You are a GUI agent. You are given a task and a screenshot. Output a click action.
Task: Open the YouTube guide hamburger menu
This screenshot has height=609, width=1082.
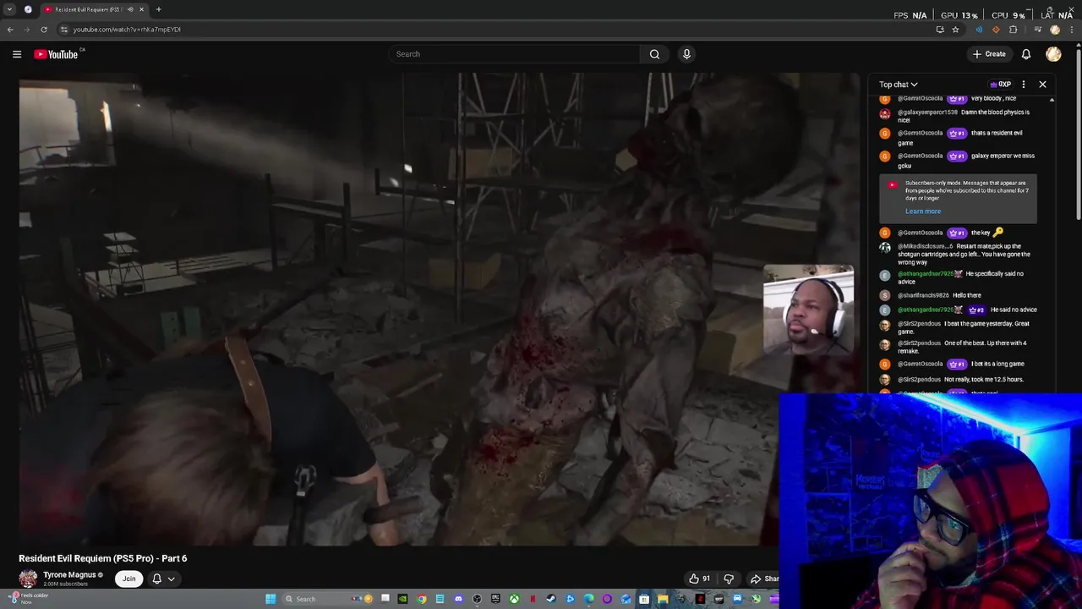click(17, 54)
